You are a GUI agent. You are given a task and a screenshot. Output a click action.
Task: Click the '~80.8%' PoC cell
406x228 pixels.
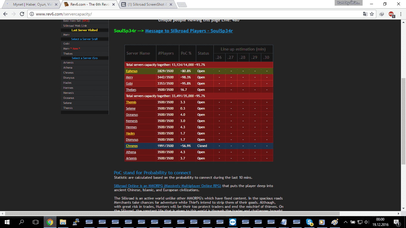tap(188, 71)
